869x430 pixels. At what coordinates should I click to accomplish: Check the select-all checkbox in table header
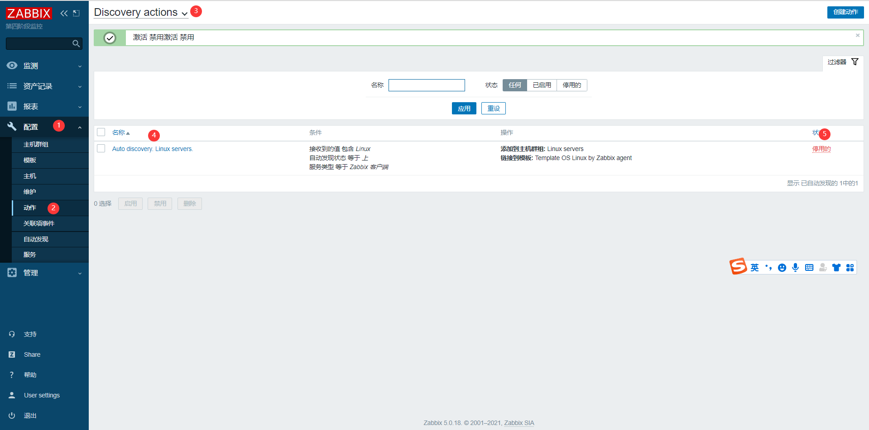(101, 132)
